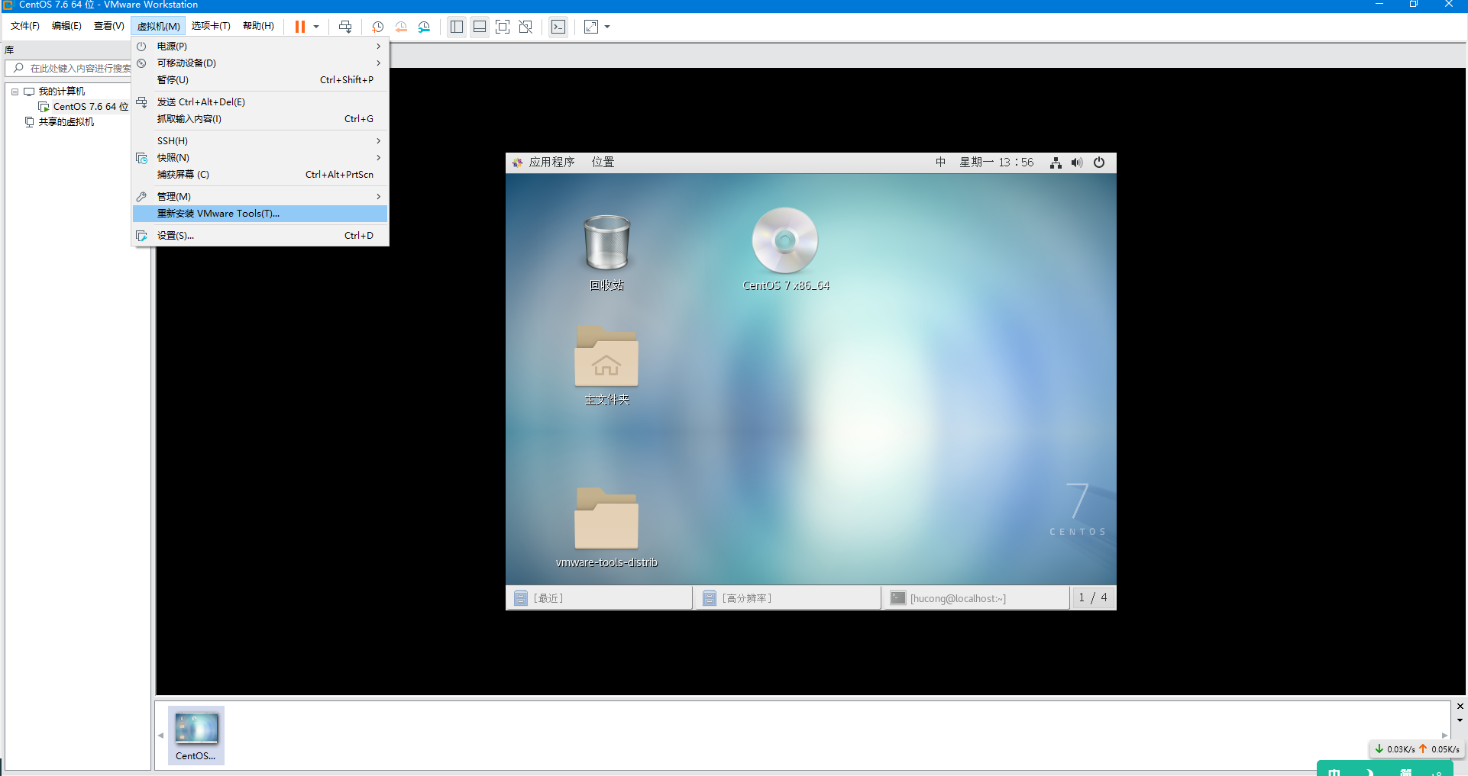Select 共享的虚拟机 tree item
This screenshot has width=1468, height=776.
point(60,122)
